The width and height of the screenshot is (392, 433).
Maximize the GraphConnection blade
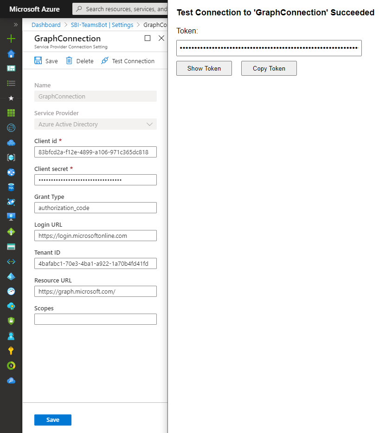(148, 38)
